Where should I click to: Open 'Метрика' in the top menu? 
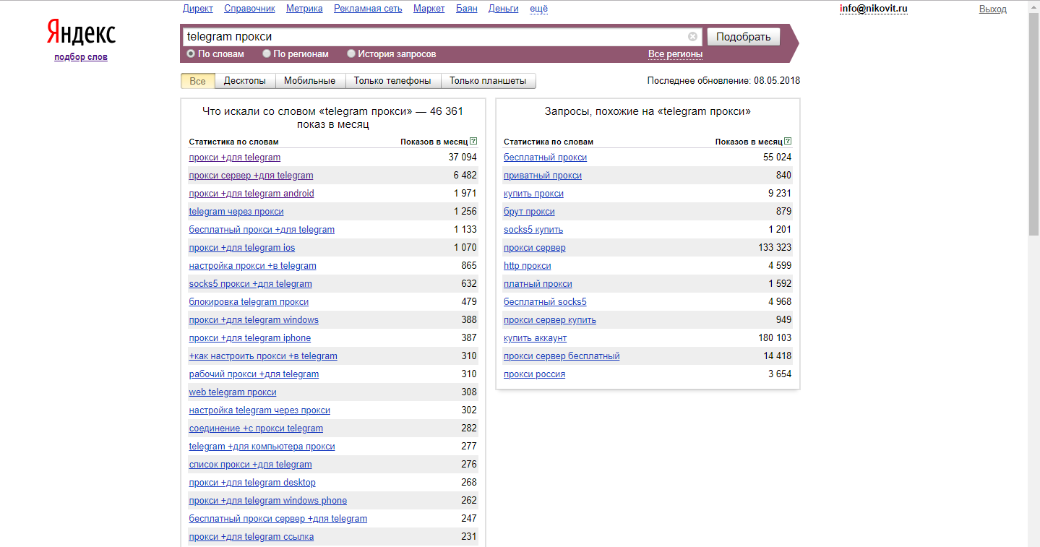[305, 9]
